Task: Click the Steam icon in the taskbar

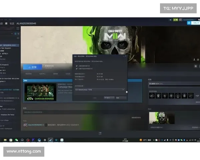Action: coord(50,140)
